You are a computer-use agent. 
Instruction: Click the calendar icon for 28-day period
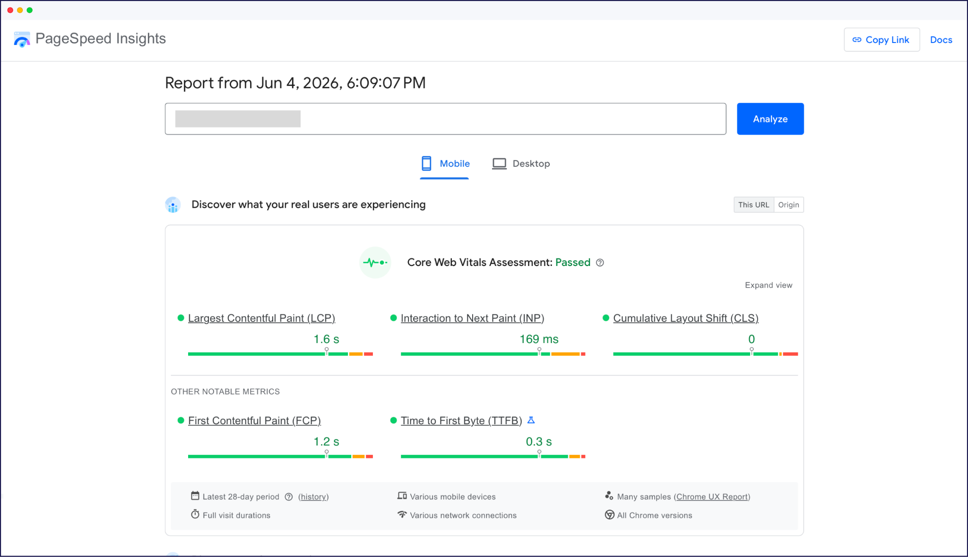click(x=195, y=496)
